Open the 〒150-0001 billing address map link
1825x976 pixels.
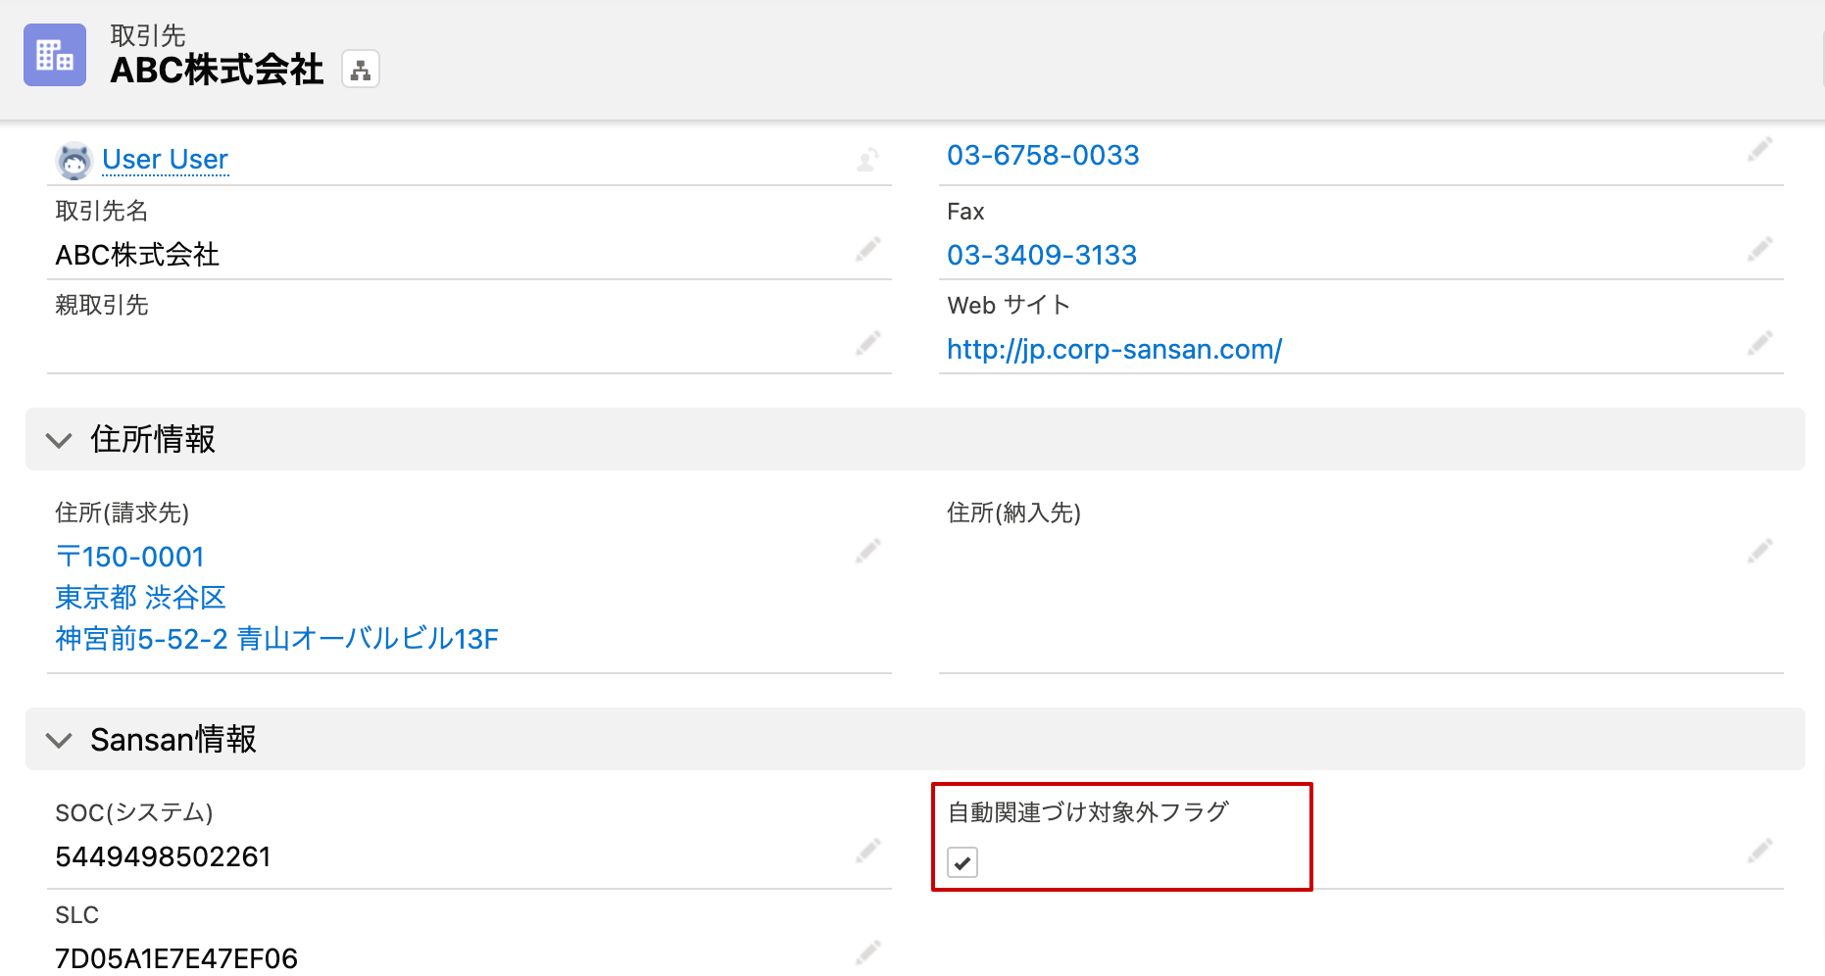pos(130,557)
